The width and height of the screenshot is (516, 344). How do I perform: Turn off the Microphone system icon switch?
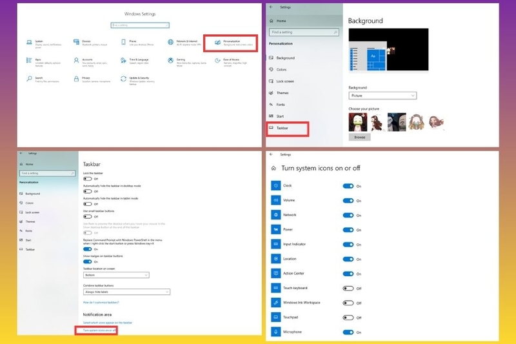pyautogui.click(x=348, y=332)
